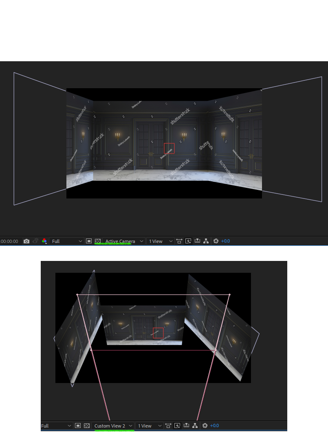Open the Custom View 2 view dropdown

click(x=113, y=426)
